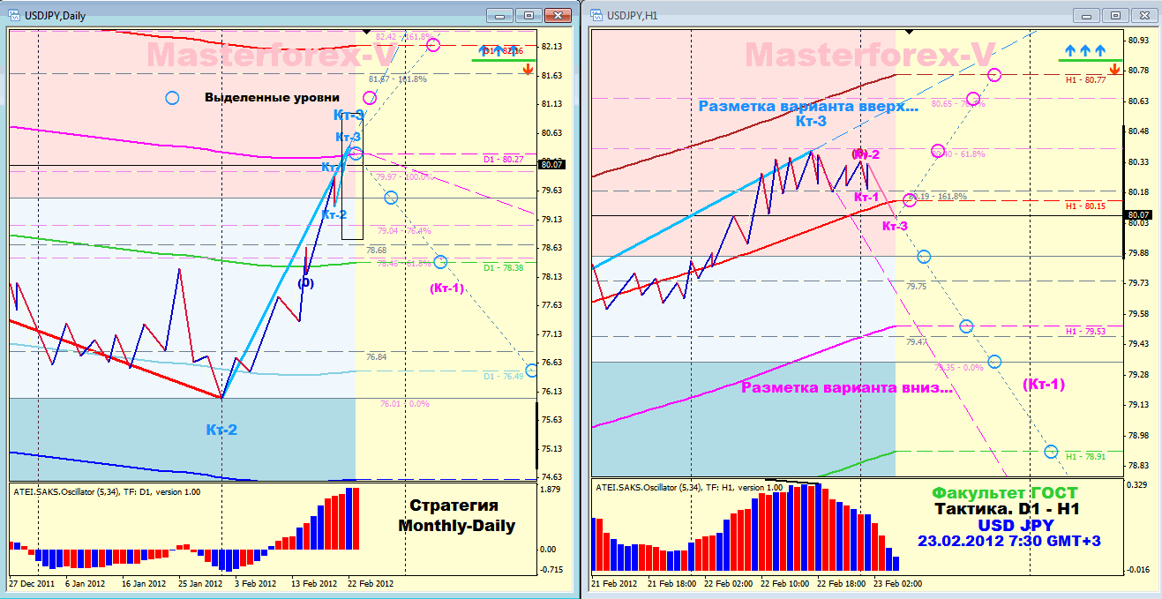Image resolution: width=1162 pixels, height=599 pixels.
Task: Select the "(0)" wave label on Daily chart
Action: pos(305,283)
